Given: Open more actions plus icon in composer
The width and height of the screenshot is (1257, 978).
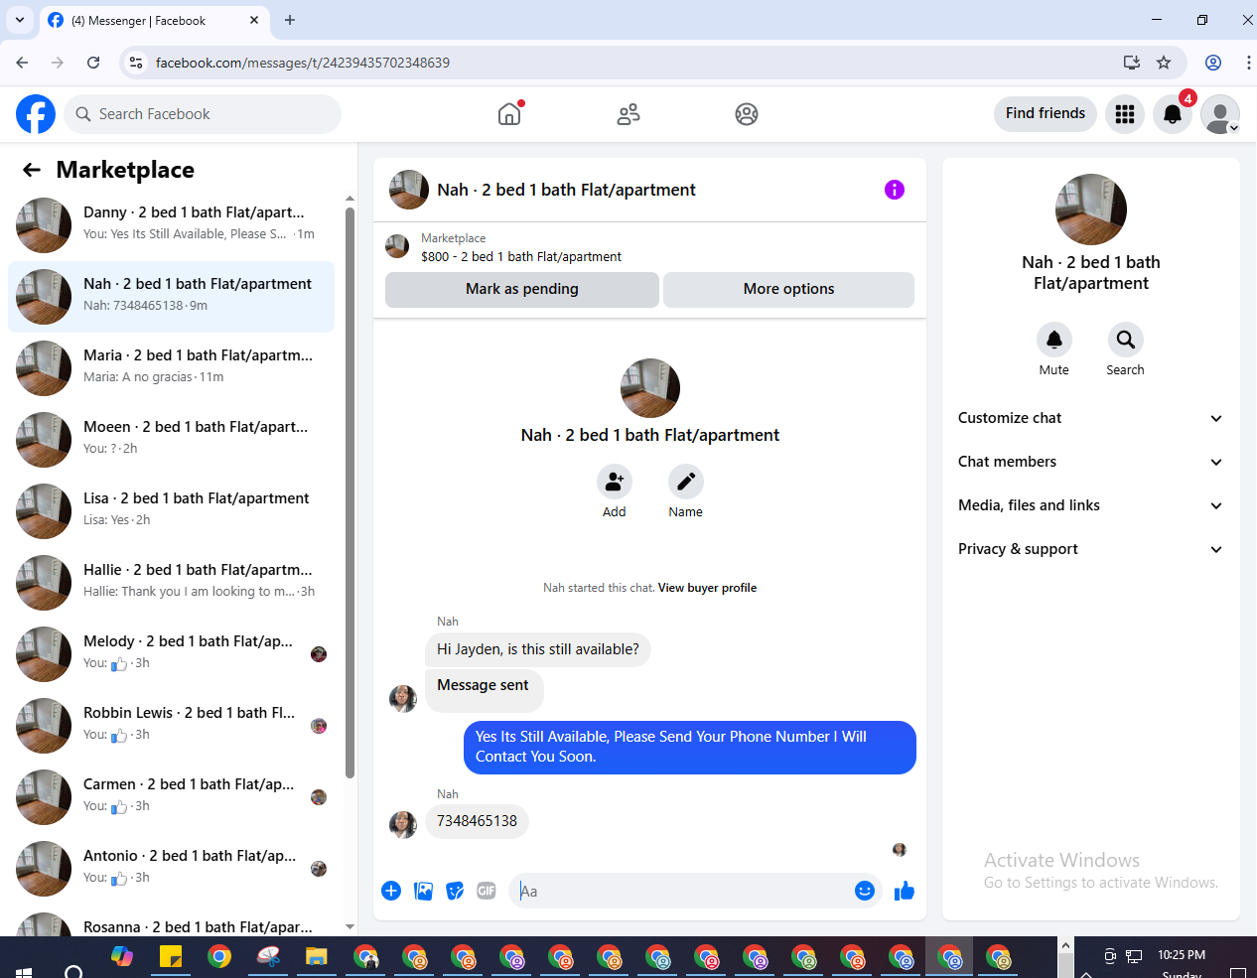Looking at the screenshot, I should click(x=391, y=891).
